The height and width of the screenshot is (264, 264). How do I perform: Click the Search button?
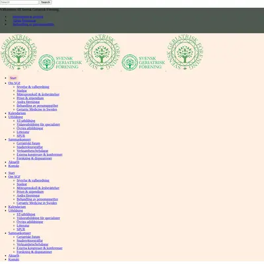(46, 2)
